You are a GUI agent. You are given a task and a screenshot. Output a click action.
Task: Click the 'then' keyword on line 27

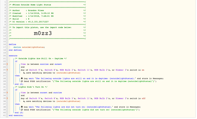pyautogui.click(x=17, y=76)
